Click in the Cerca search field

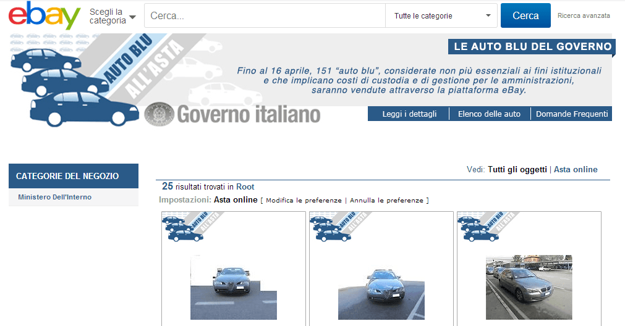tap(265, 16)
